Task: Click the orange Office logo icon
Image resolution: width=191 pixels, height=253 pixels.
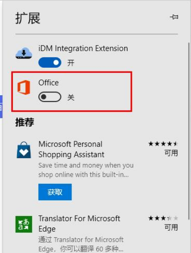Action: 24,87
